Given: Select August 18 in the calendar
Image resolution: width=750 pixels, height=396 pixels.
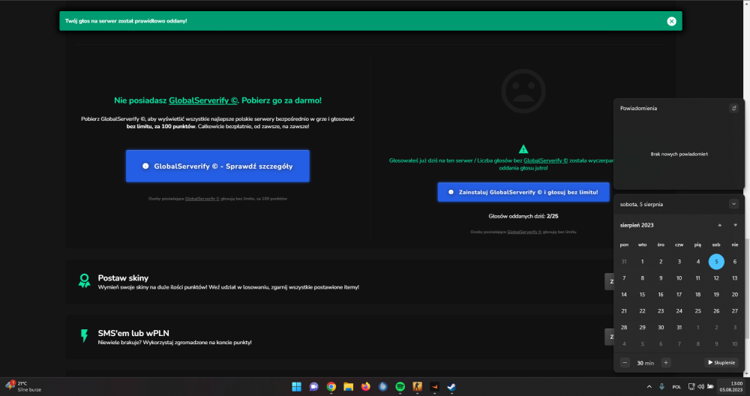Looking at the screenshot, I should pos(697,295).
